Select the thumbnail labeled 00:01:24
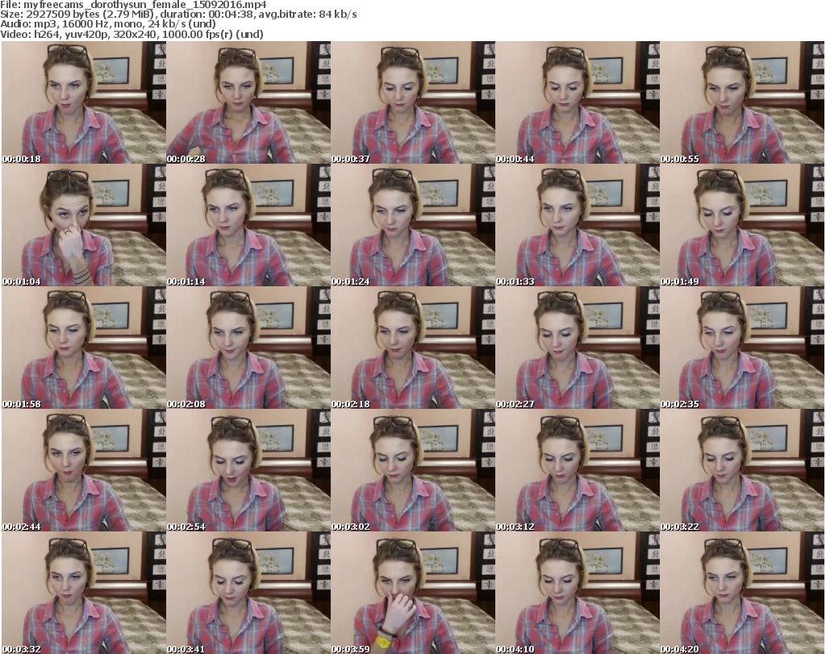This screenshot has height=654, width=826. tap(412, 225)
